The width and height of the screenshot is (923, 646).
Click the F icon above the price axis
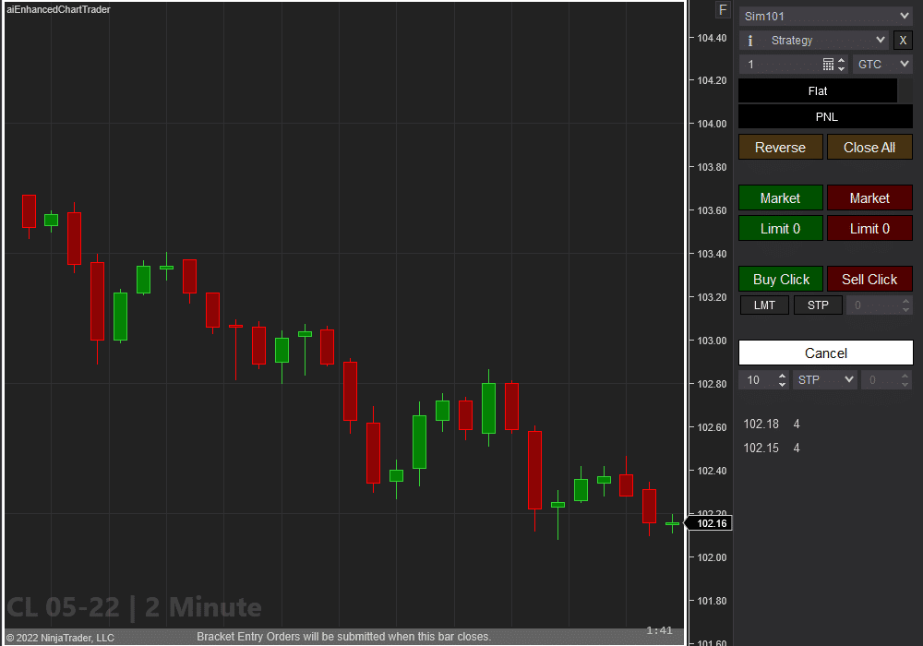[723, 9]
